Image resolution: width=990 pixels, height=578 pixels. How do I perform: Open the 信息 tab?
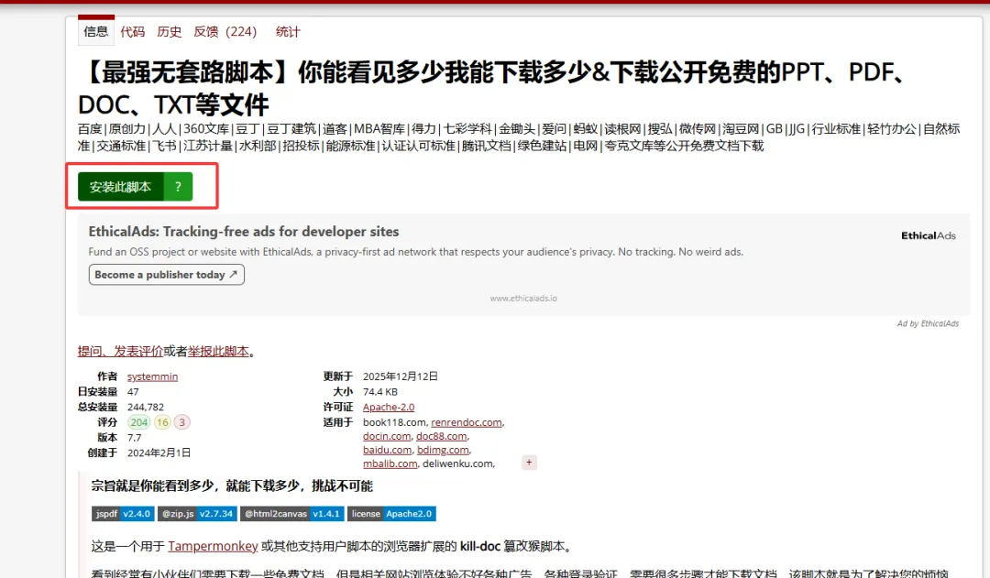coord(96,31)
